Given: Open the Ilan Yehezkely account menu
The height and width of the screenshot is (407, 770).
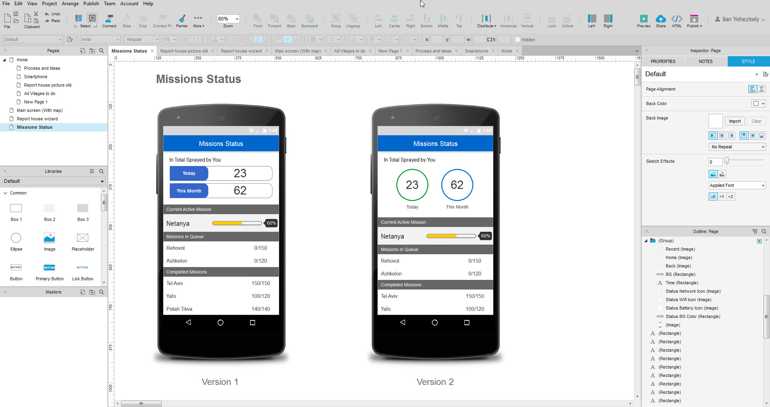Looking at the screenshot, I should 740,19.
